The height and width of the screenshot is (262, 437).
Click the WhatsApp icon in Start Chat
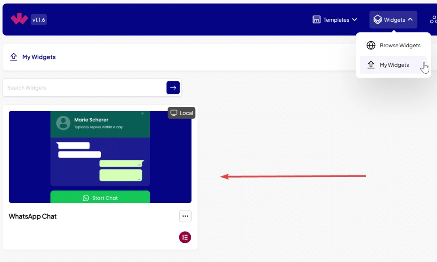point(86,198)
